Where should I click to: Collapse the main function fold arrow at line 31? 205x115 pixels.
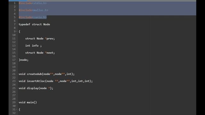coord(17,109)
